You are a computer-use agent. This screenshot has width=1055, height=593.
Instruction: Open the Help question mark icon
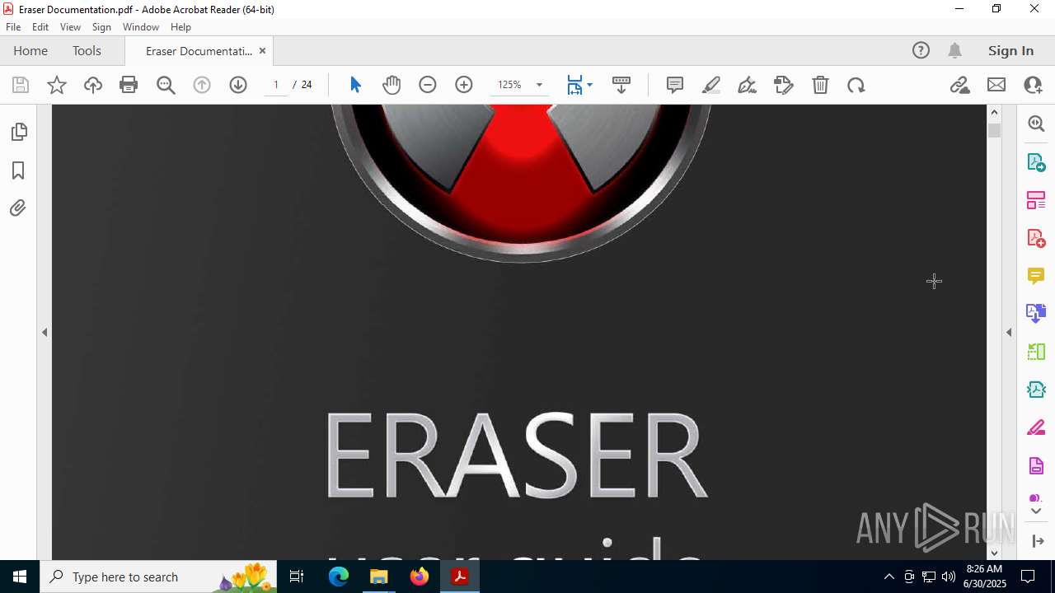point(921,50)
